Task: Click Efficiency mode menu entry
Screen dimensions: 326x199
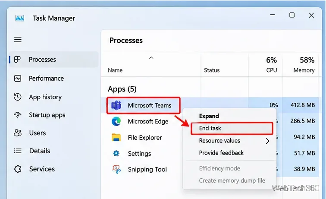Action: [x=219, y=168]
